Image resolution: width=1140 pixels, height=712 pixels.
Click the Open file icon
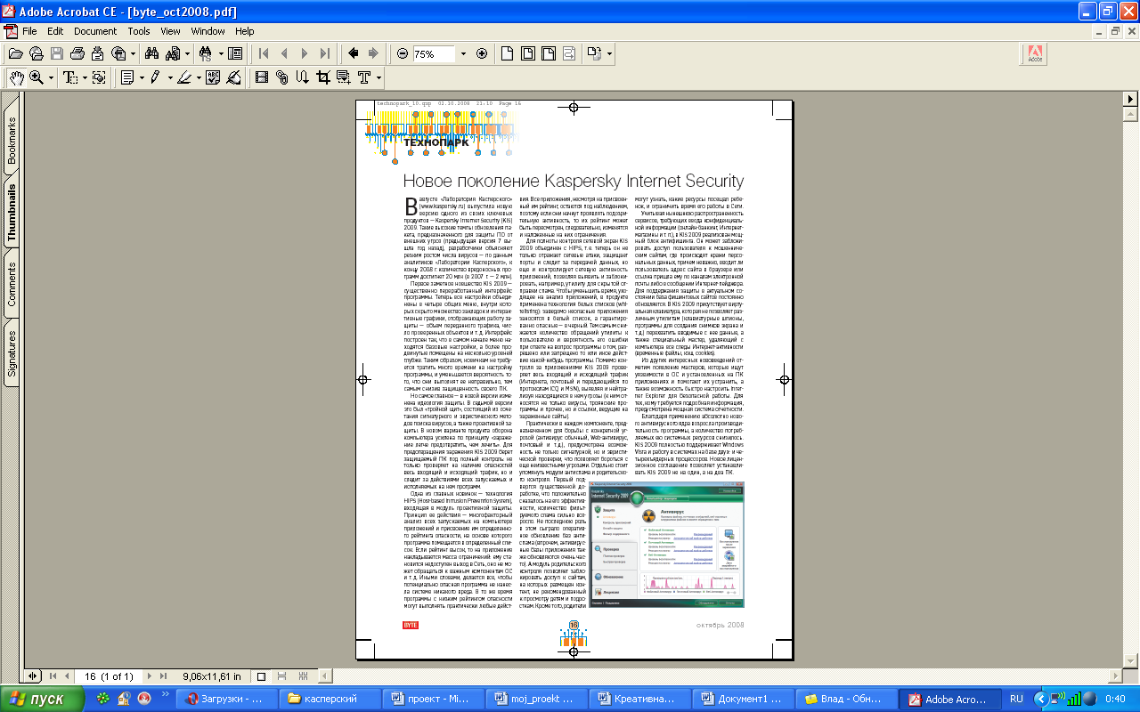(x=16, y=53)
